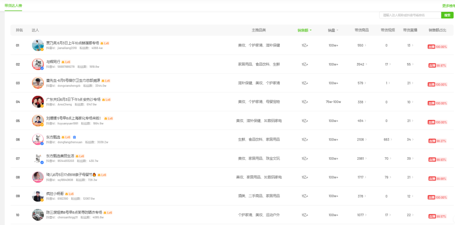Click 贾乃亮's avatar picture
The image size is (455, 225).
point(38,45)
